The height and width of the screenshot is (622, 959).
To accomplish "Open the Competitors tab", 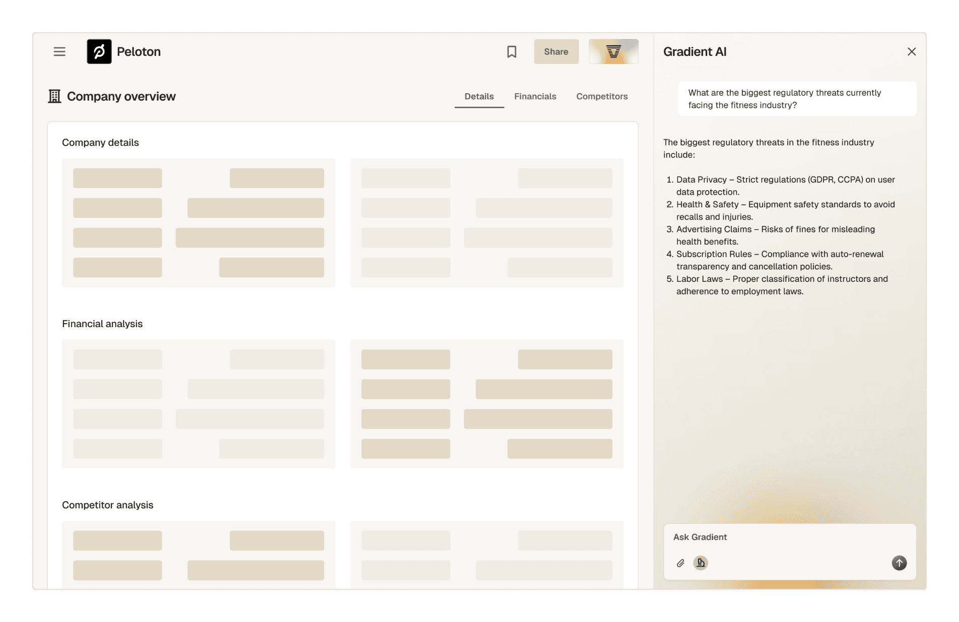I will click(602, 96).
